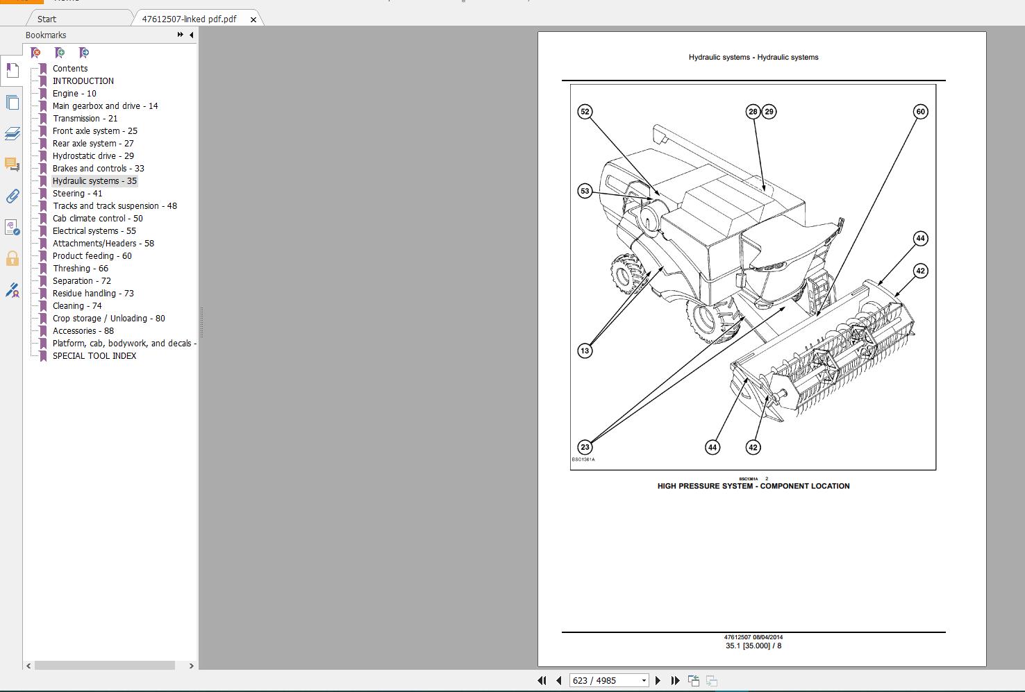This screenshot has width=1025, height=692.
Task: Click the bookmarks horizontal scrollbar thumb
Action: pos(105,665)
